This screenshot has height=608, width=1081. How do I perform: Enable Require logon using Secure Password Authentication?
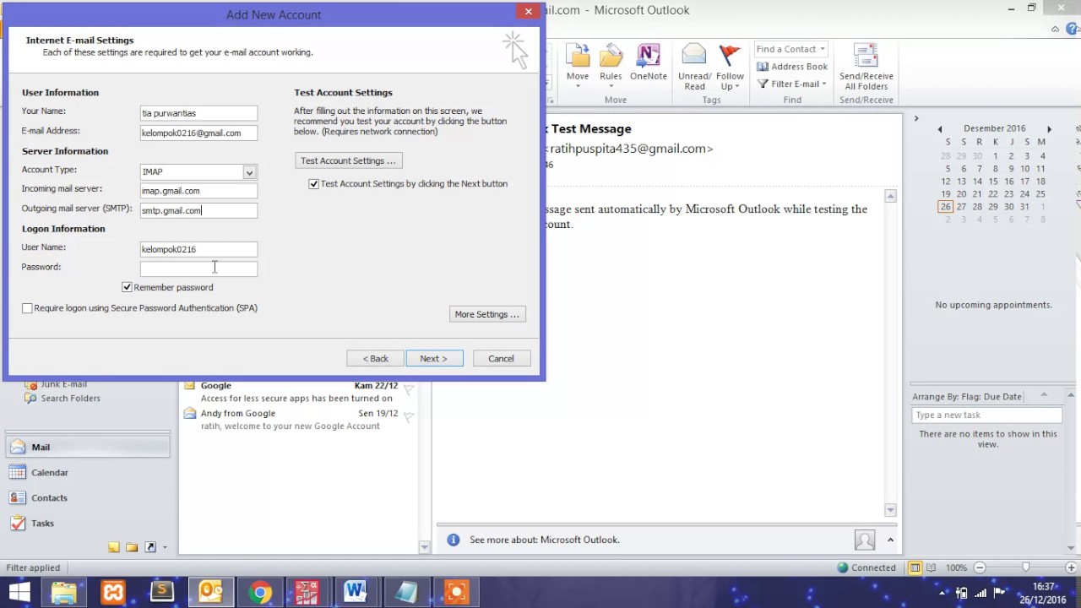[x=27, y=308]
